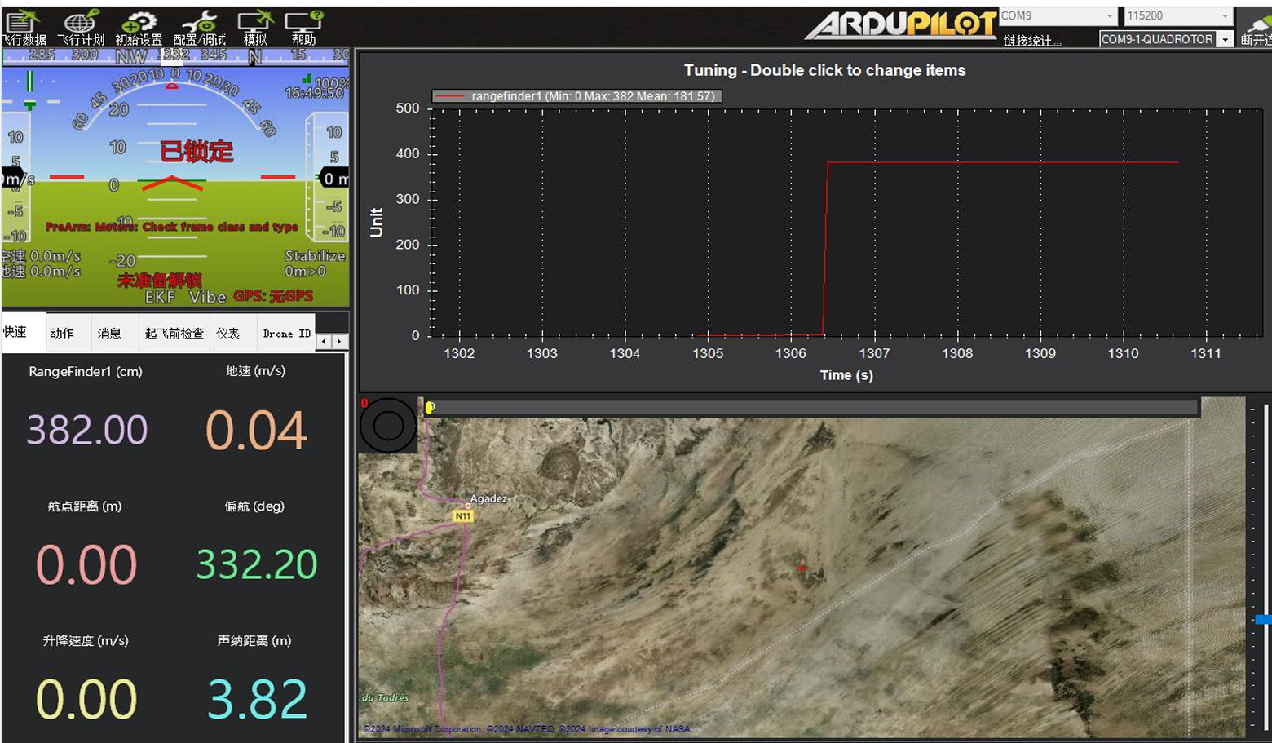Open the 帮助 help screen
1272x743 pixels.
[x=304, y=26]
